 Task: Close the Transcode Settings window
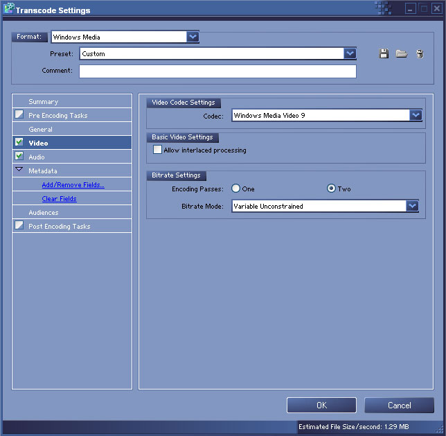coord(436,8)
